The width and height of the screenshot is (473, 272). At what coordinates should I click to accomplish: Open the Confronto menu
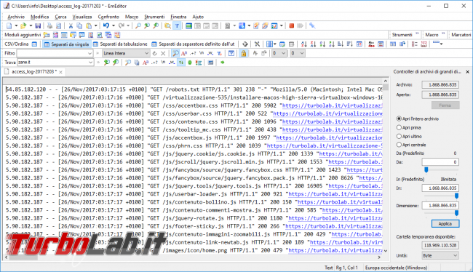point(108,17)
